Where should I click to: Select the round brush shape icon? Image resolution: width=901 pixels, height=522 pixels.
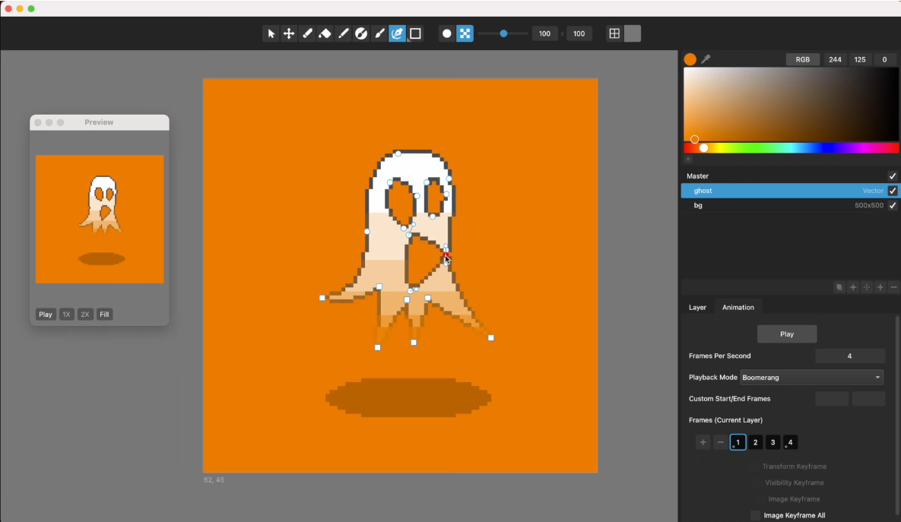pyautogui.click(x=447, y=33)
